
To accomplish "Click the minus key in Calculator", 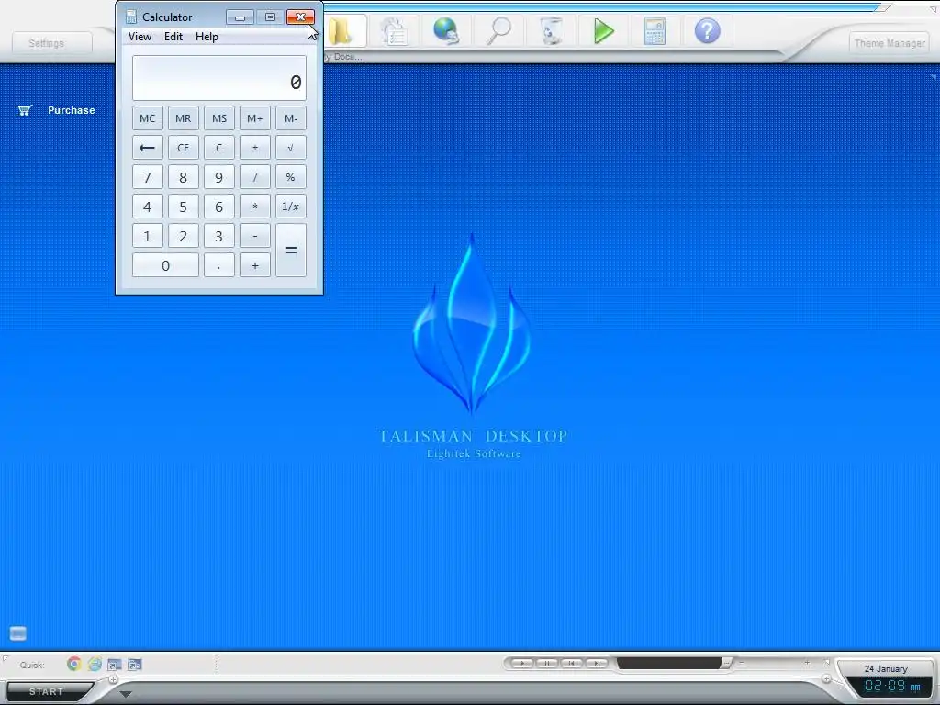I will (255, 236).
